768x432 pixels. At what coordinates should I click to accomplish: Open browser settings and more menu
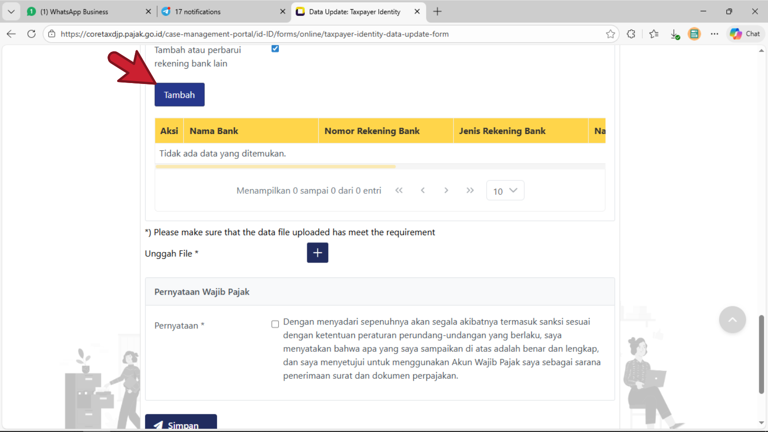point(714,34)
